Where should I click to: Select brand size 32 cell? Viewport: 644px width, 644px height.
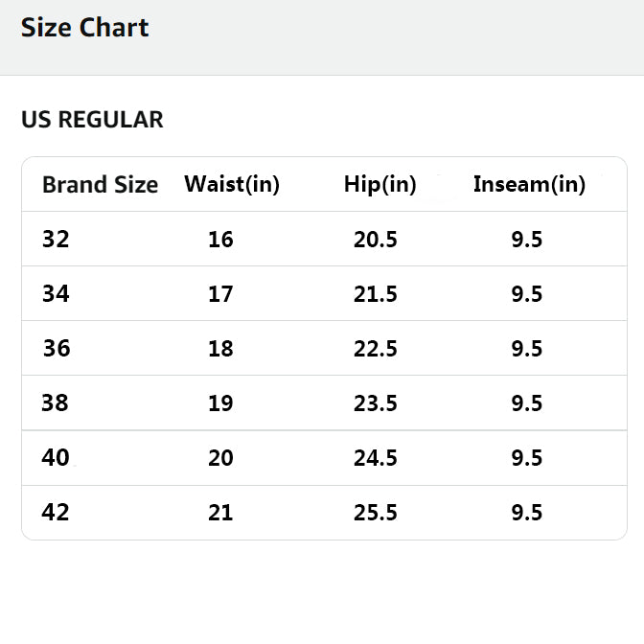coord(57,239)
